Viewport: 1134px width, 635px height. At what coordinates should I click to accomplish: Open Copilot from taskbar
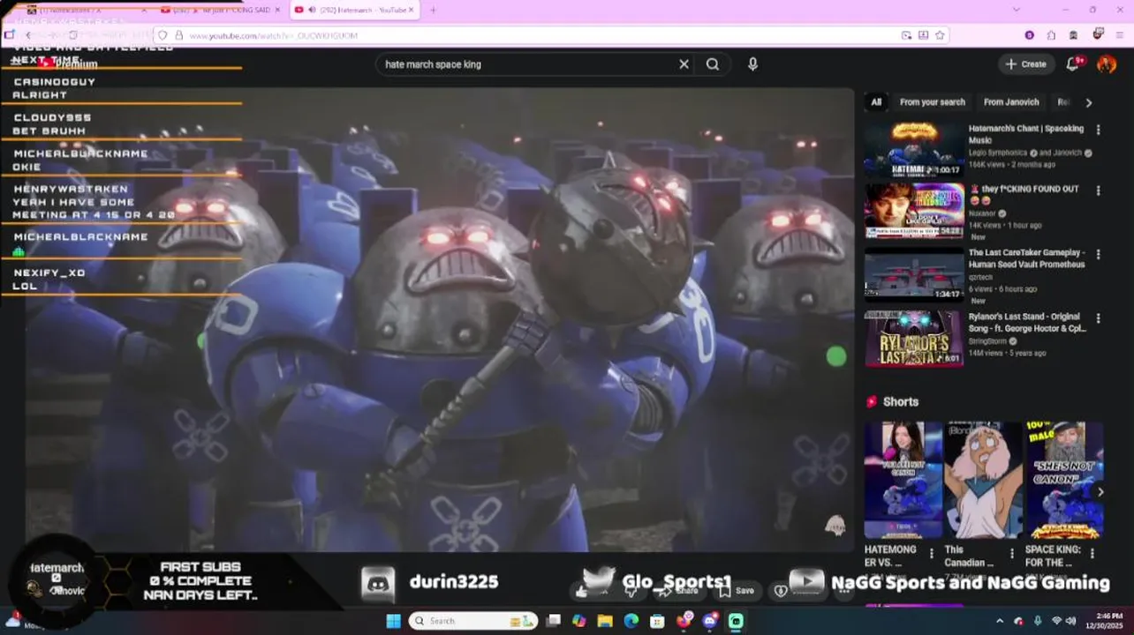(x=578, y=621)
